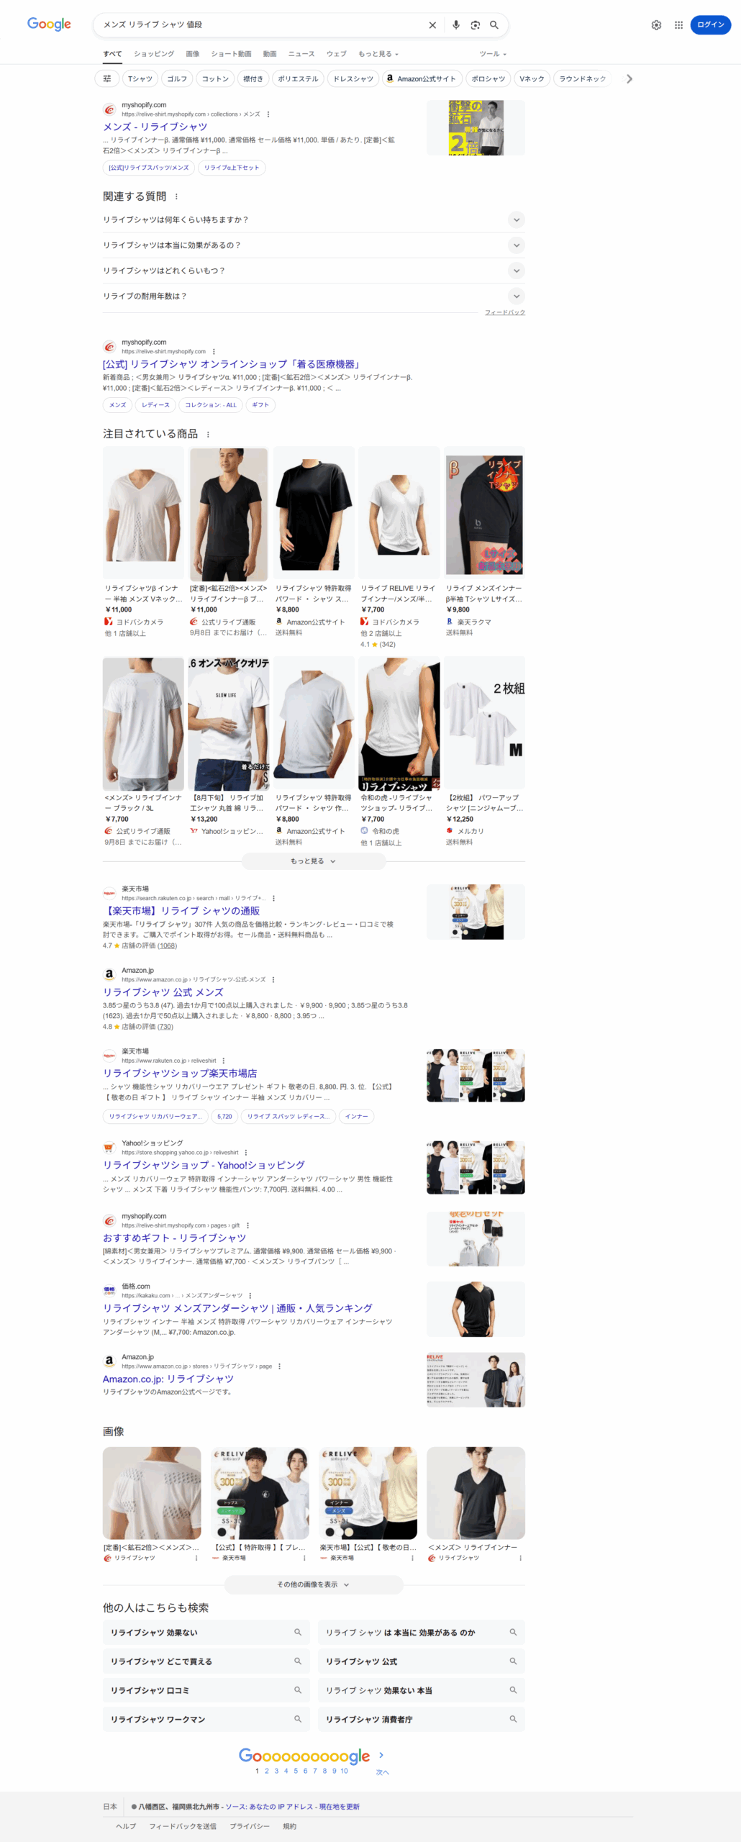Open the settings gear icon
The image size is (741, 1842).
[656, 25]
